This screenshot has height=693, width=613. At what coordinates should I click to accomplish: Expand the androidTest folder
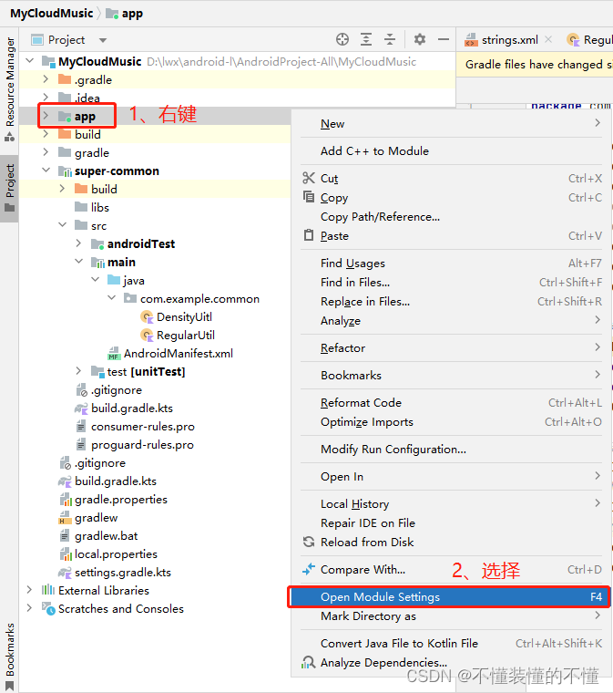click(78, 243)
